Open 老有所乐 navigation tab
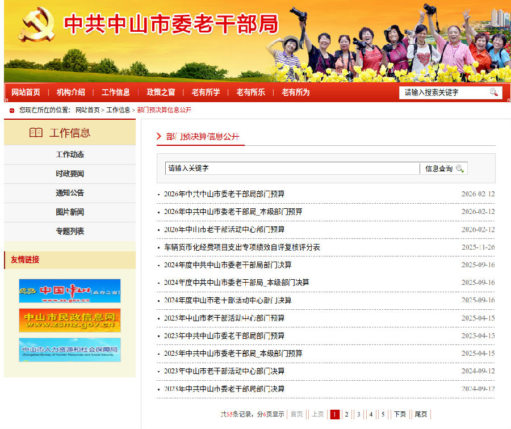511x429 pixels. tap(250, 92)
